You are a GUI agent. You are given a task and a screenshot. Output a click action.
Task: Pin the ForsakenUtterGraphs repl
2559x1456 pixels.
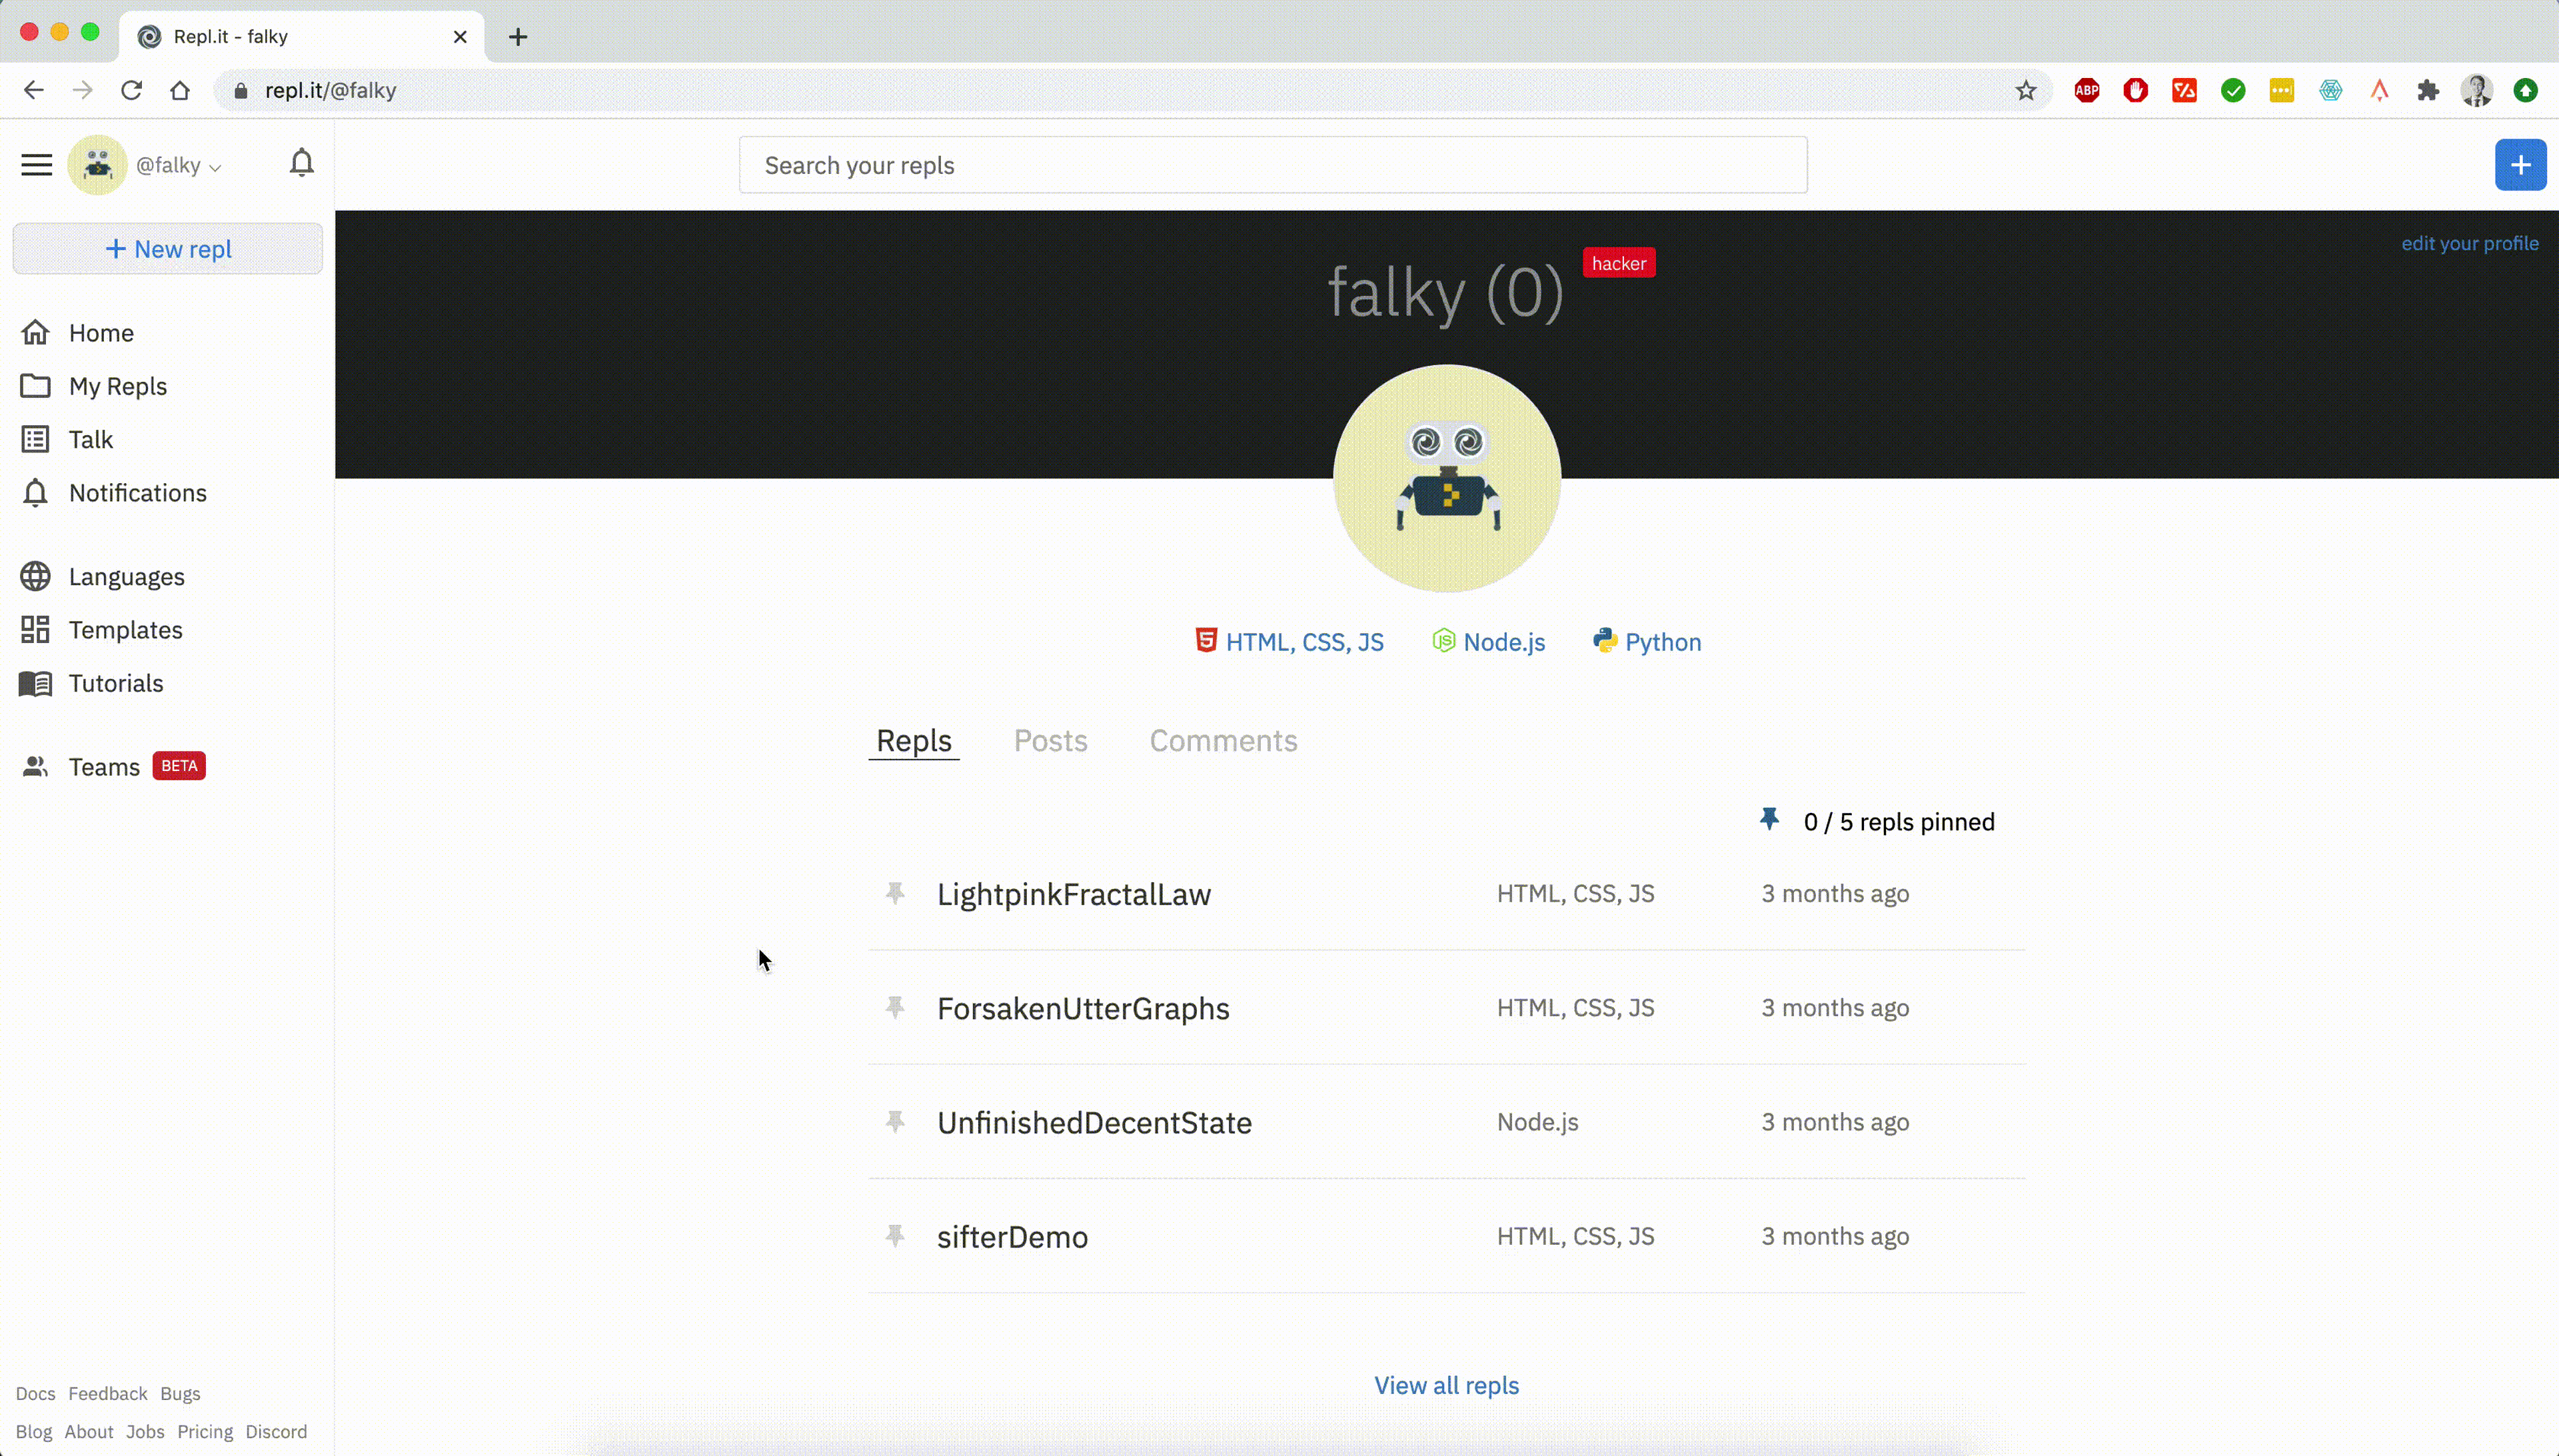895,1007
